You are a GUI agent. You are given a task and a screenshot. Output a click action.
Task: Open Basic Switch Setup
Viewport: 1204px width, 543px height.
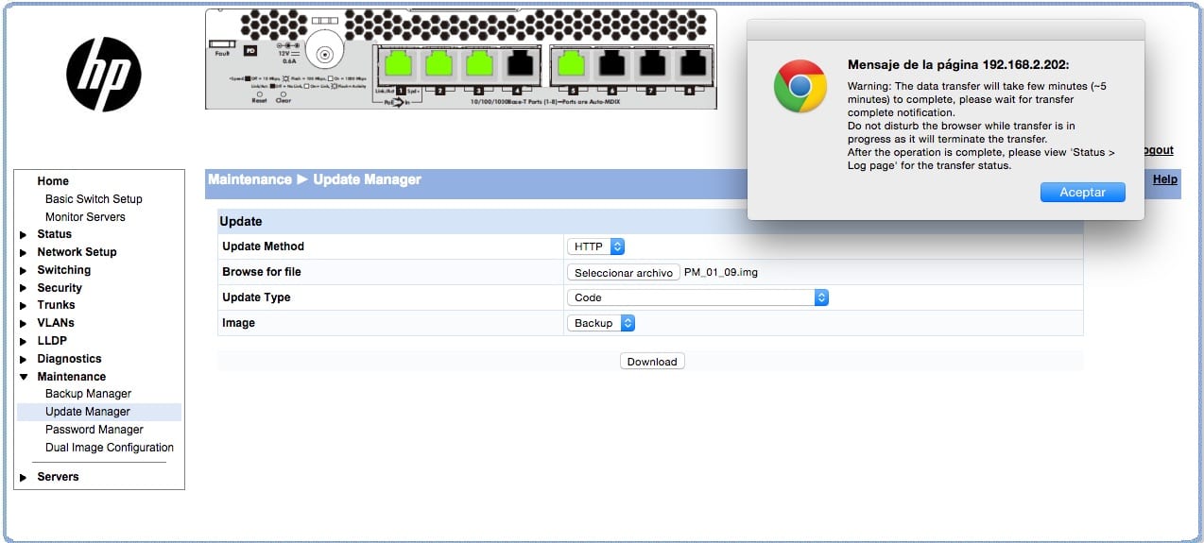[x=94, y=199]
